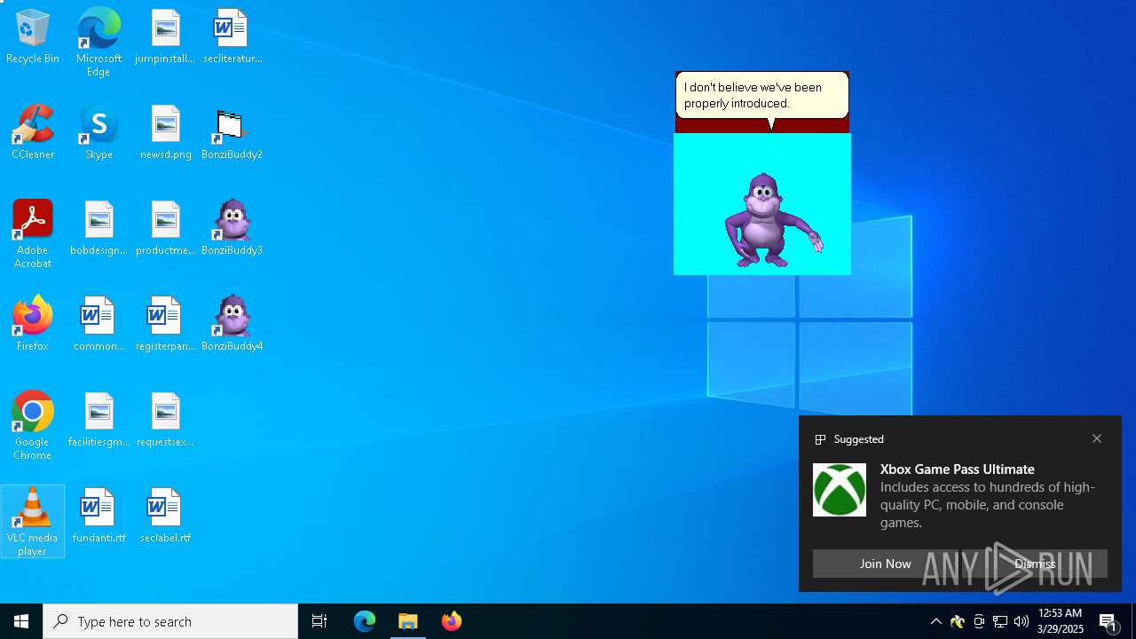The height and width of the screenshot is (639, 1136).
Task: Show hidden system tray icons
Action: [x=936, y=621]
